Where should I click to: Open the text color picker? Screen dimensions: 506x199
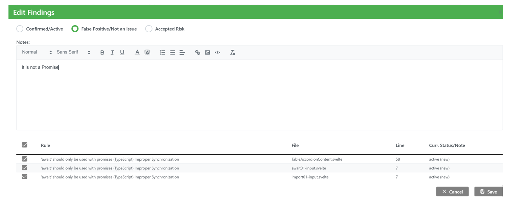coord(137,53)
